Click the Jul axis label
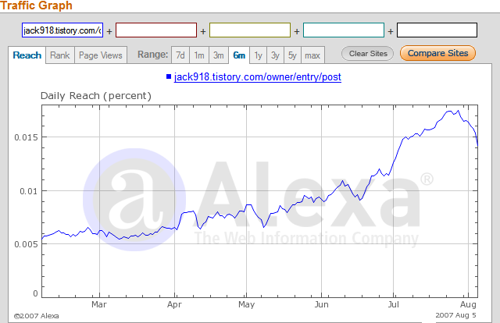Screen dimensions: 500x323 click(394, 304)
